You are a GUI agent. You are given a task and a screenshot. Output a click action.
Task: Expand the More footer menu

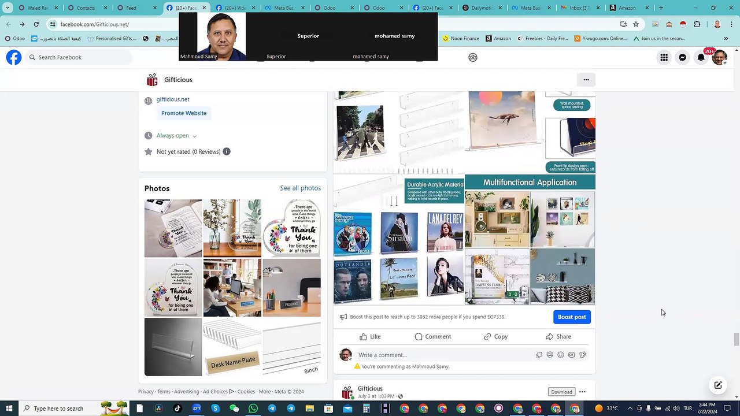(x=265, y=392)
